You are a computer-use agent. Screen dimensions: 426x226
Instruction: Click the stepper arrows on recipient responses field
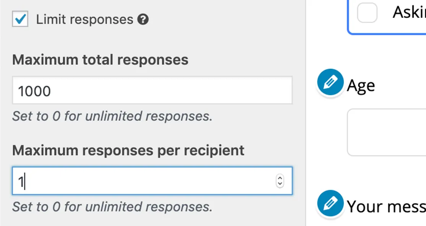point(280,181)
